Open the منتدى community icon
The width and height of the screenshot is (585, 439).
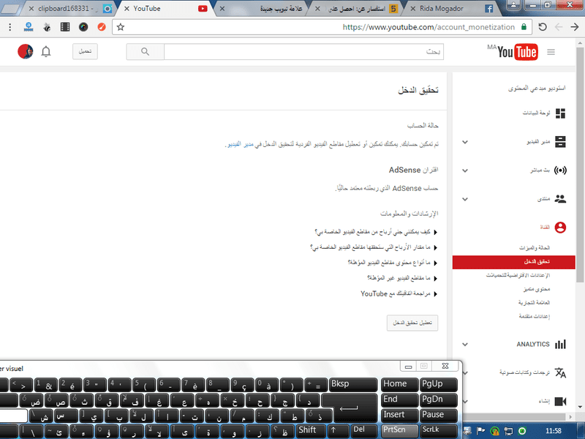pos(562,198)
